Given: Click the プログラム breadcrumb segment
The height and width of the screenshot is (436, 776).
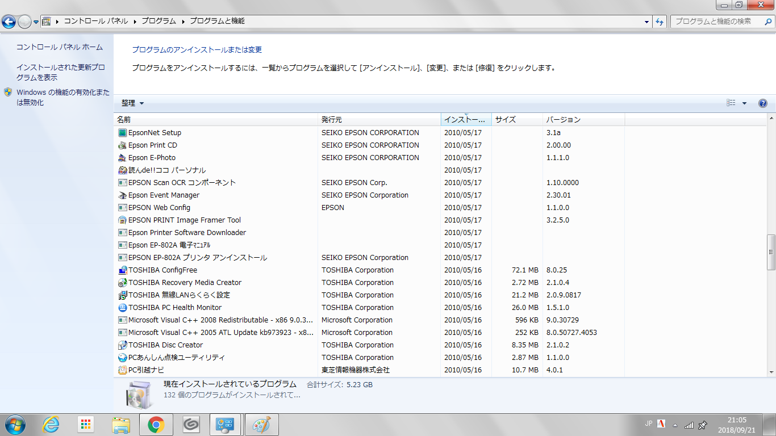Looking at the screenshot, I should click(x=158, y=22).
